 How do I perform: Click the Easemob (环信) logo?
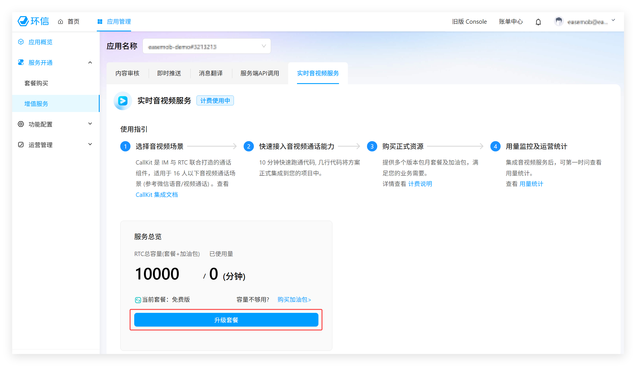tap(33, 21)
